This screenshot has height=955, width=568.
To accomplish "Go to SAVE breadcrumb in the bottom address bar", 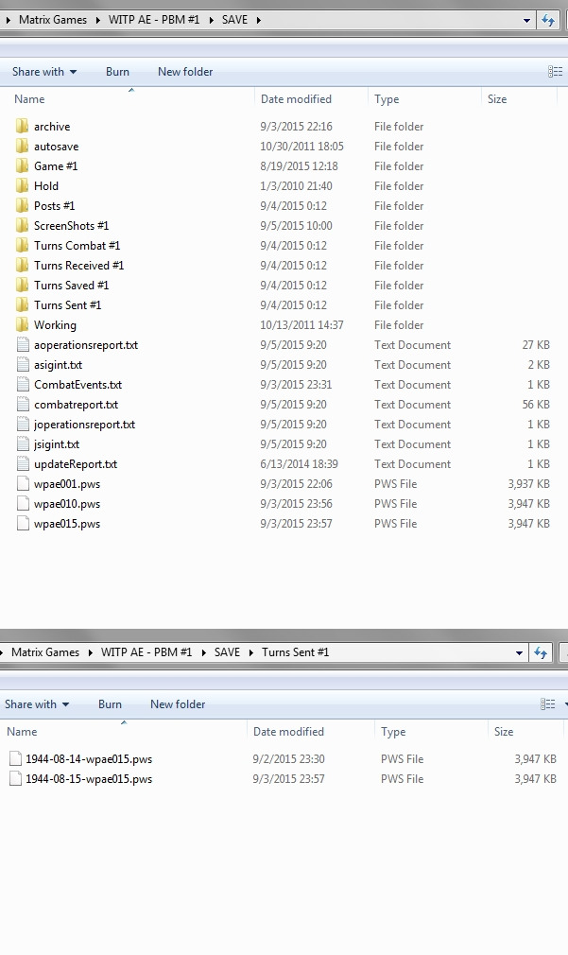I will coord(227,652).
